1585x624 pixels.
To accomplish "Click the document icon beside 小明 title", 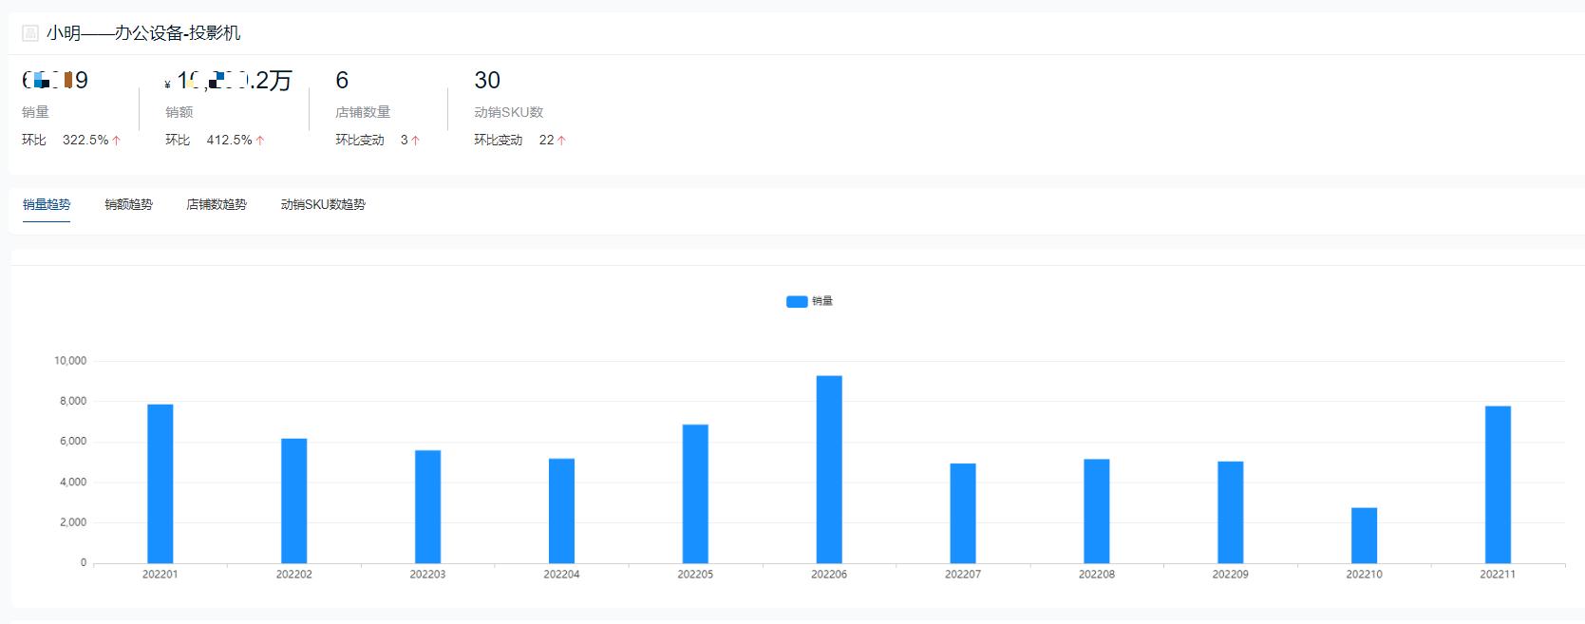I will tap(30, 33).
